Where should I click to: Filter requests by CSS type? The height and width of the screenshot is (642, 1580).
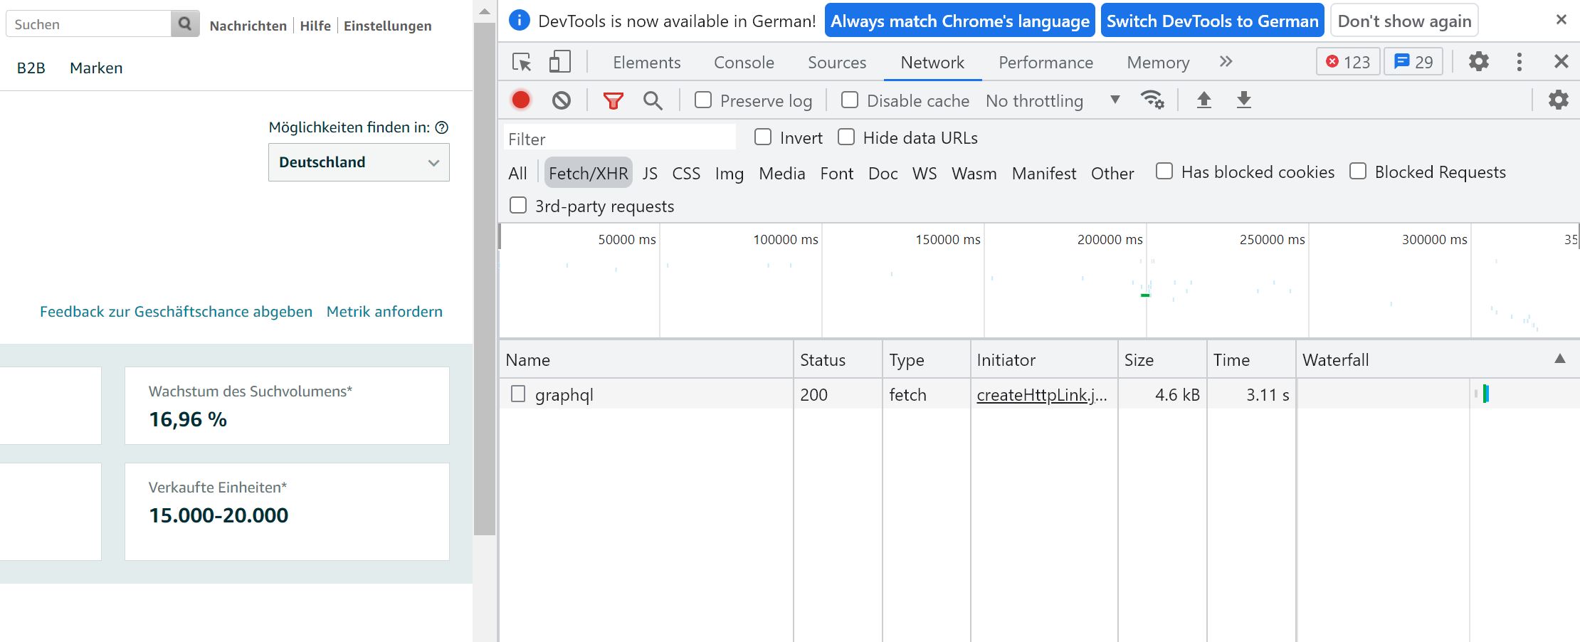point(686,173)
